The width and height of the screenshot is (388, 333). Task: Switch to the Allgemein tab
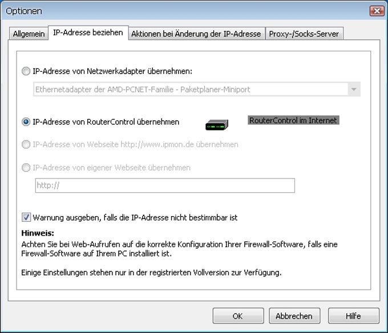click(x=29, y=34)
